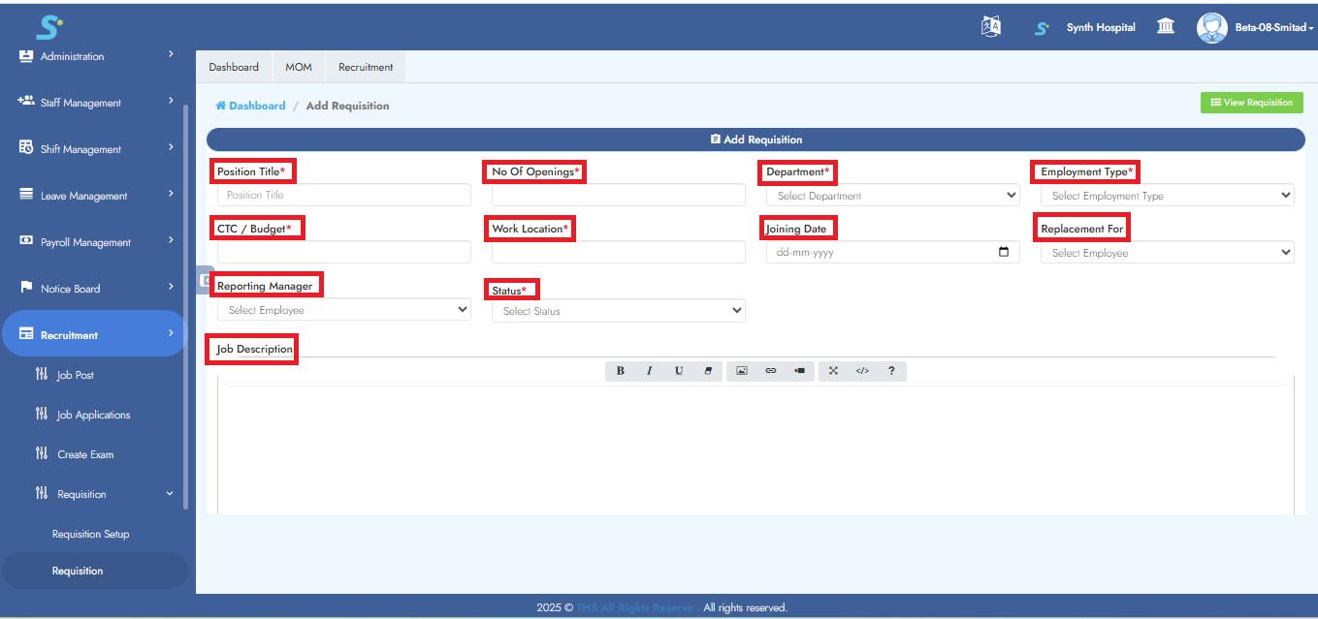Screen dimensions: 1318x619
Task: Open the Status dropdown
Action: tap(618, 311)
